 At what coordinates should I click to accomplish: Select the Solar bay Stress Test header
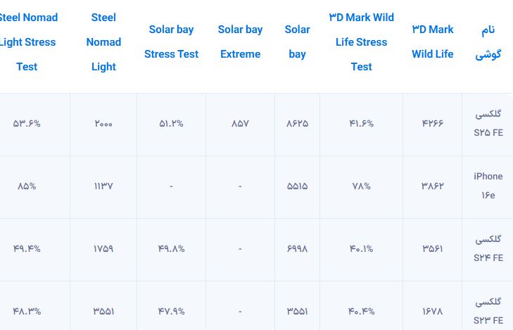click(171, 42)
